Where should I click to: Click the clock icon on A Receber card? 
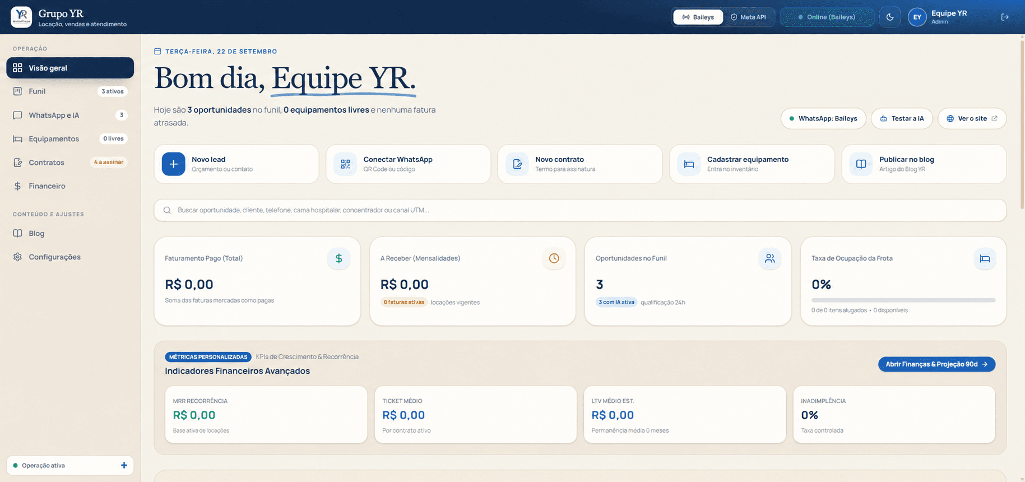pos(554,258)
